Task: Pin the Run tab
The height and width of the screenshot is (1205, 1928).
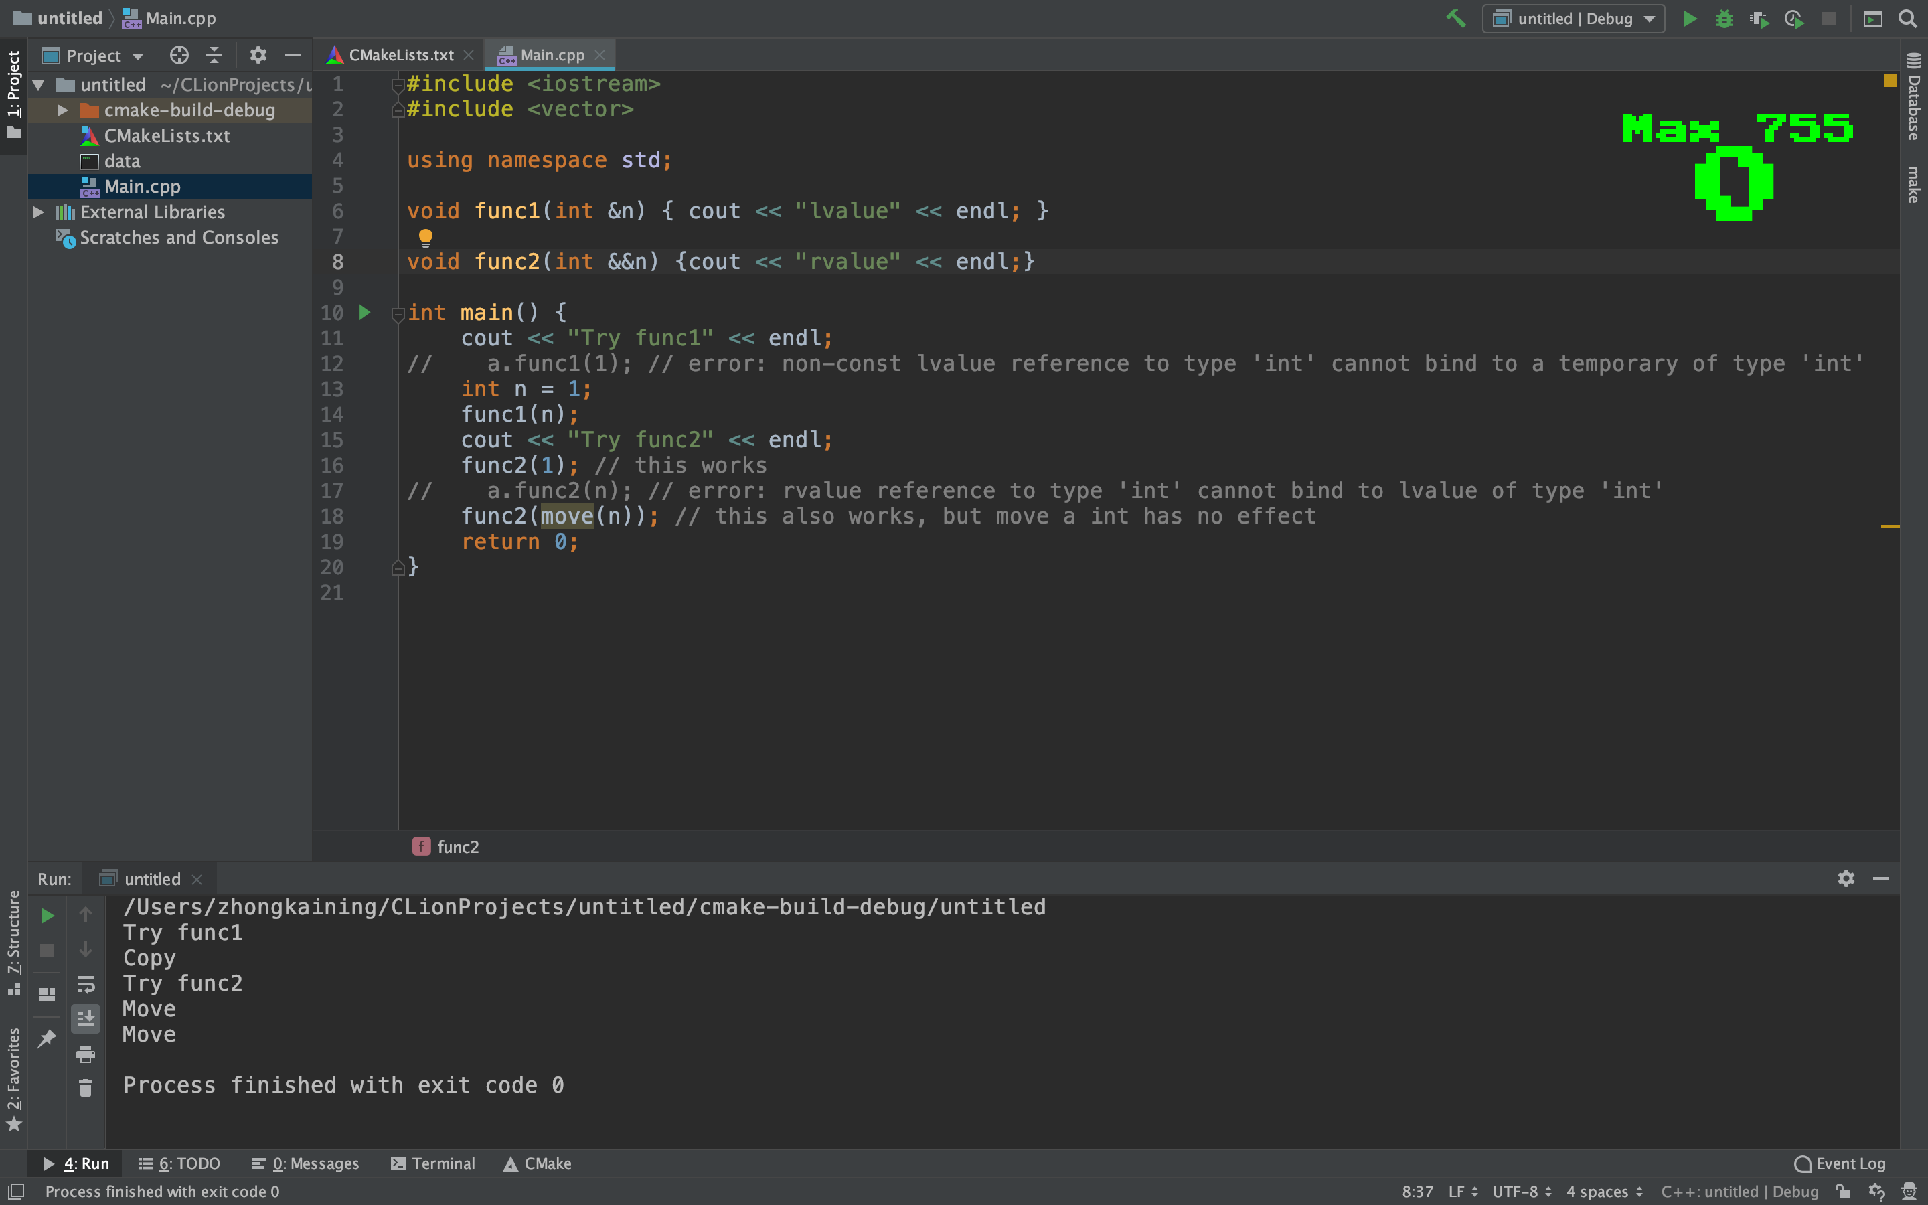Action: point(47,1038)
